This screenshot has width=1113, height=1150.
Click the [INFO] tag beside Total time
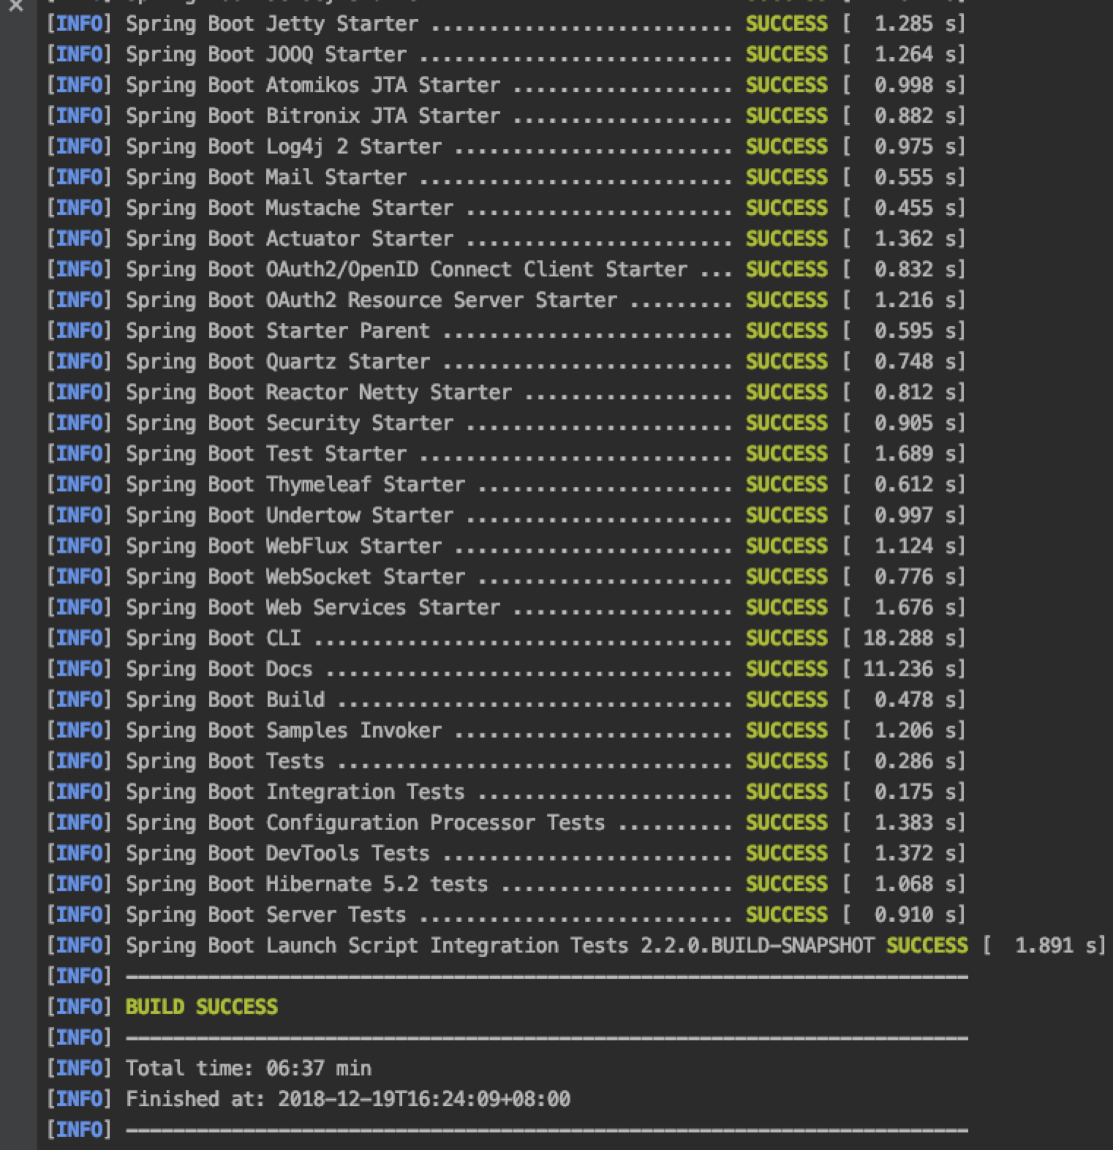79,1068
